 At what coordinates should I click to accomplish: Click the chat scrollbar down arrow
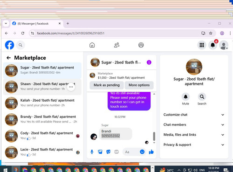154,143
